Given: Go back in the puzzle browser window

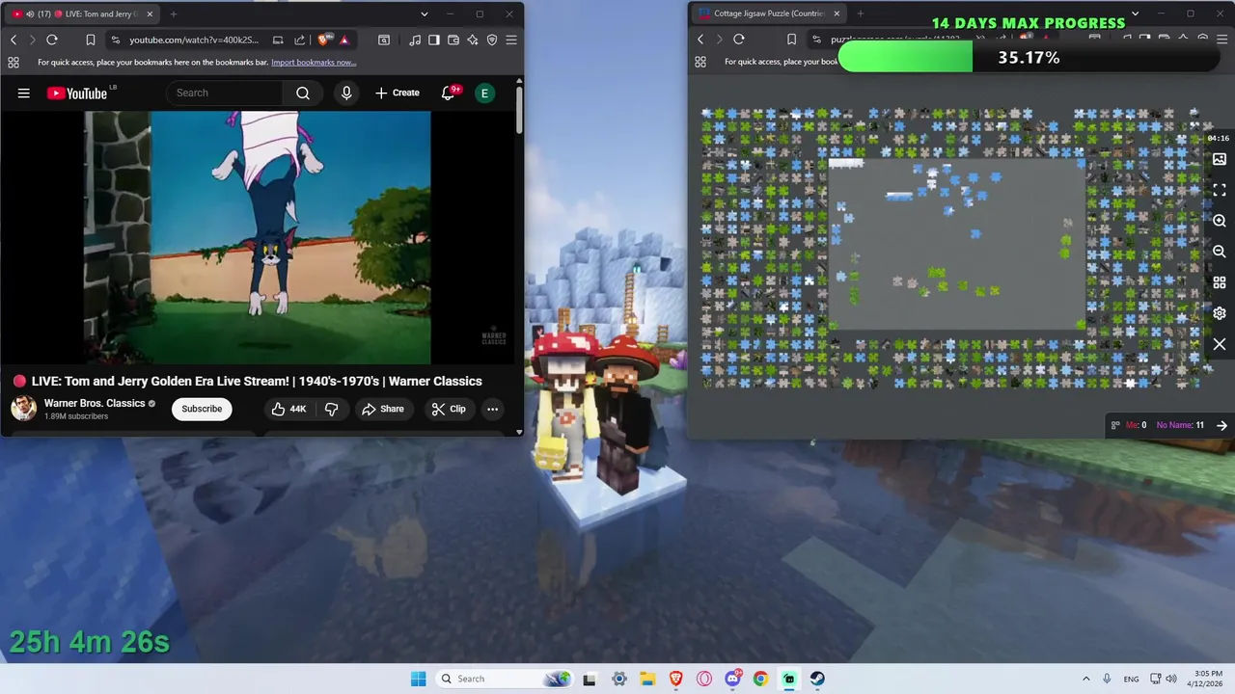Looking at the screenshot, I should pos(700,40).
